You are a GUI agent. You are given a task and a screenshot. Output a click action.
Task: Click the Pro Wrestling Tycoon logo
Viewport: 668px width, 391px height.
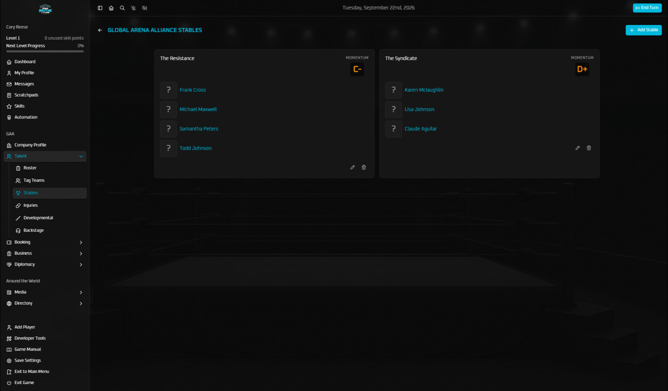[45, 9]
